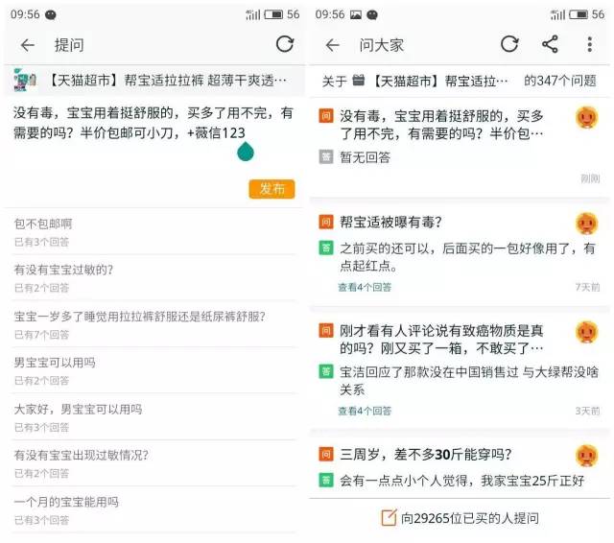Tap 的347个问题 count label
The image size is (614, 543).
560,81
